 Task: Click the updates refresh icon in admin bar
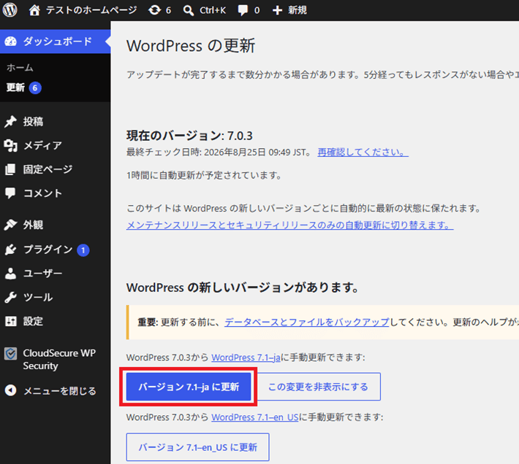pyautogui.click(x=154, y=10)
